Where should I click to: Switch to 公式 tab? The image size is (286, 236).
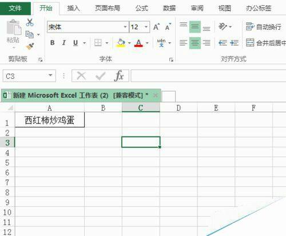tap(142, 8)
